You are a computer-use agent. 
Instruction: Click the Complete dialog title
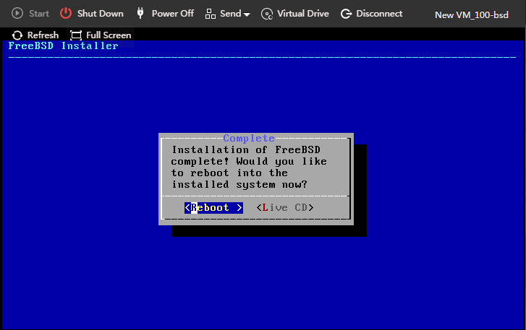pos(249,138)
